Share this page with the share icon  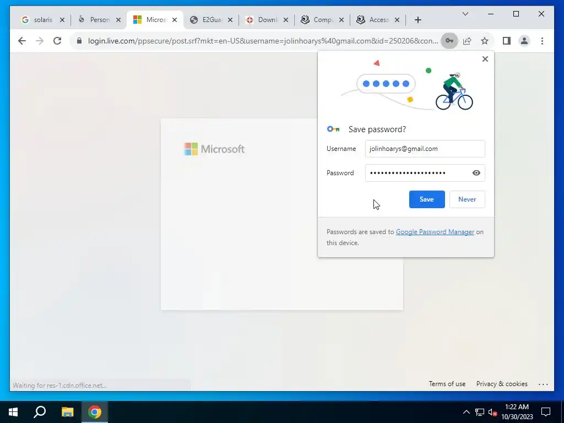(x=467, y=41)
